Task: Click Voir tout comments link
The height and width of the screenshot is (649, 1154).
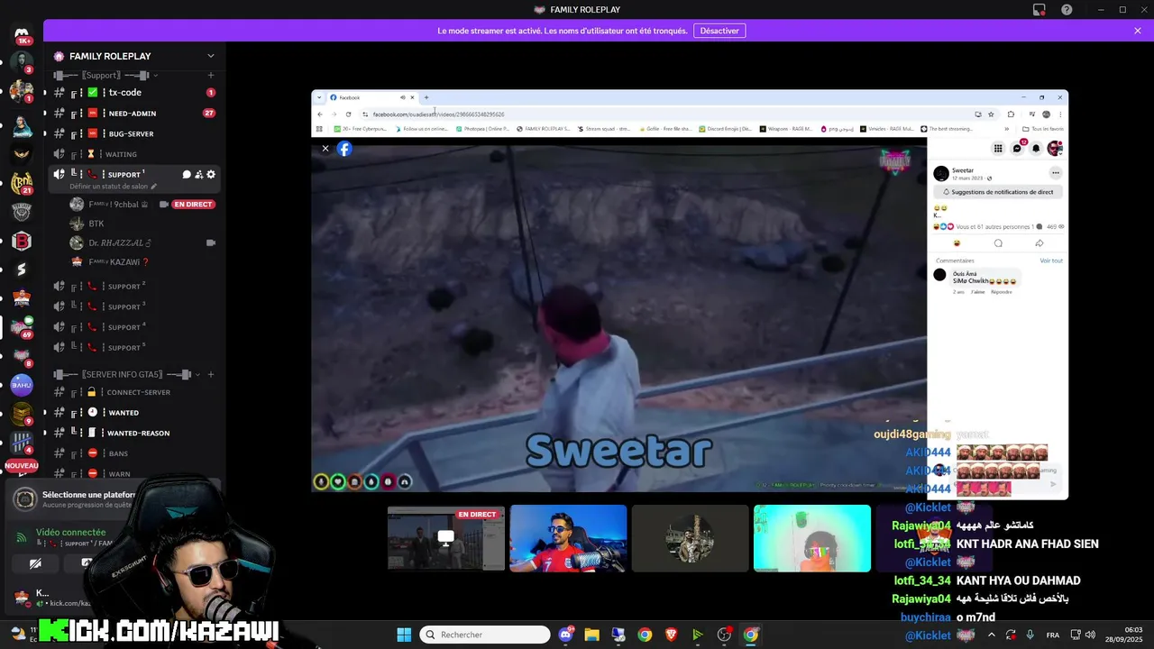Action: click(1051, 261)
